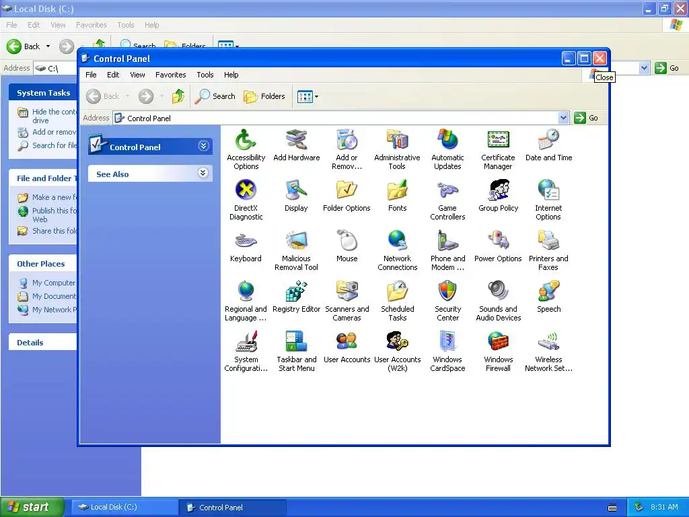The height and width of the screenshot is (517, 689).
Task: Open My Computer link in Other Places
Action: coord(54,283)
